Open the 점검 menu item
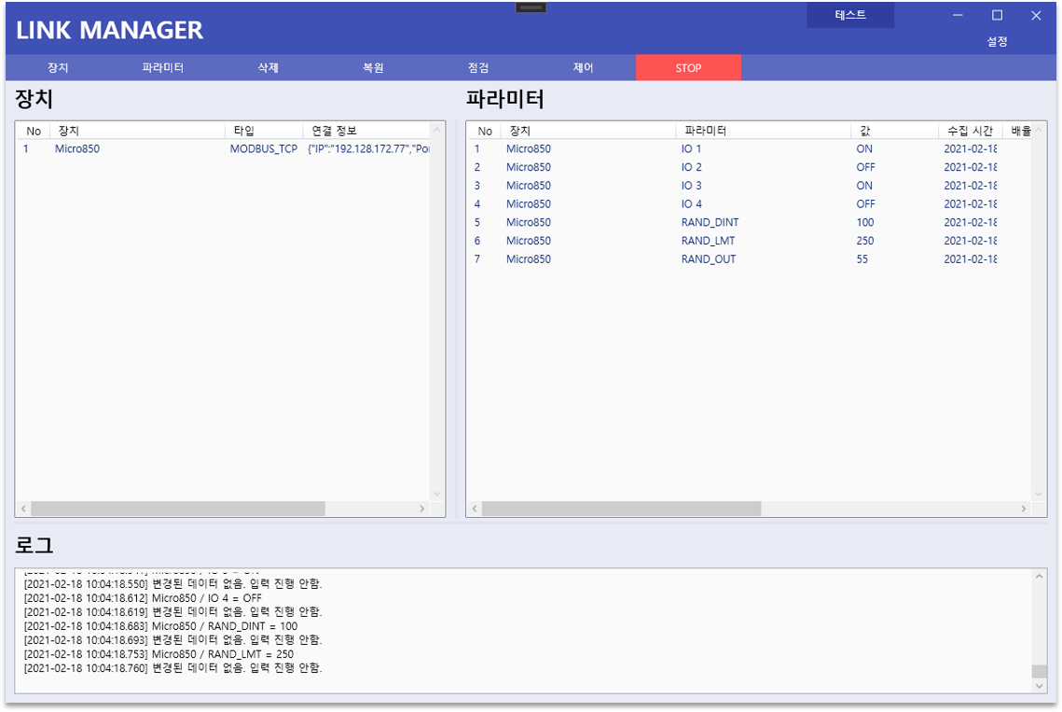The width and height of the screenshot is (1062, 712). click(478, 68)
